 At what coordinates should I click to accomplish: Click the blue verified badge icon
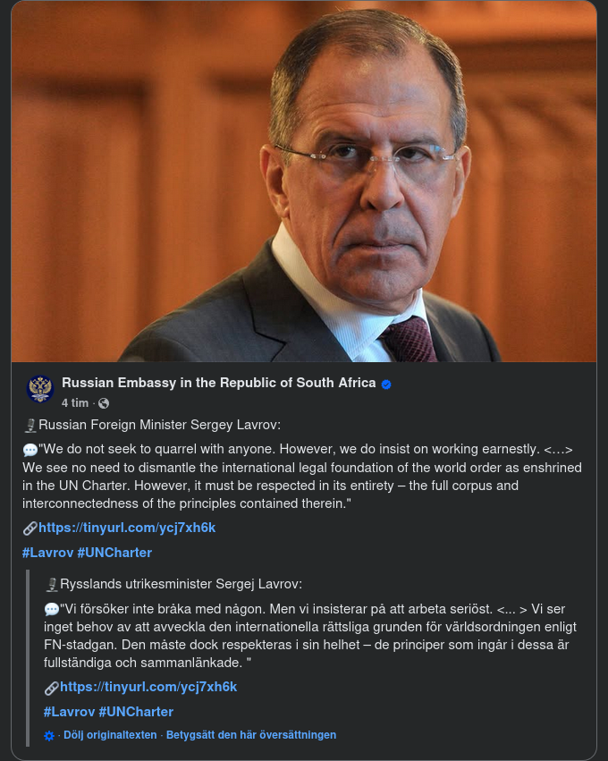point(386,384)
